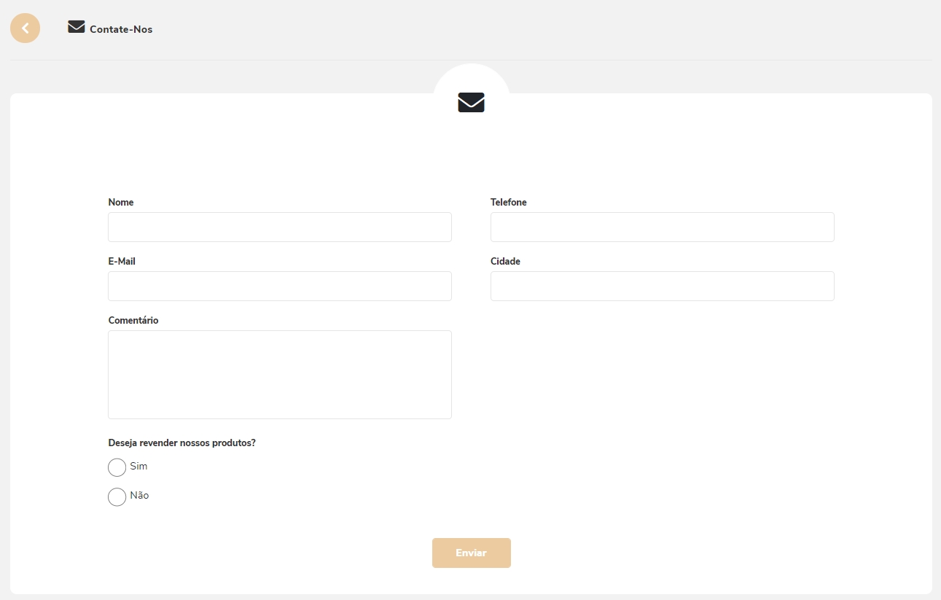The width and height of the screenshot is (941, 600).
Task: Click the Comentário field label
Action: 133,320
